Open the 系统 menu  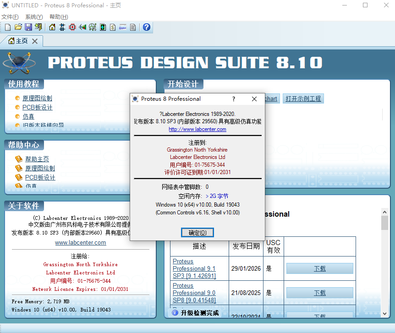[x=33, y=17]
